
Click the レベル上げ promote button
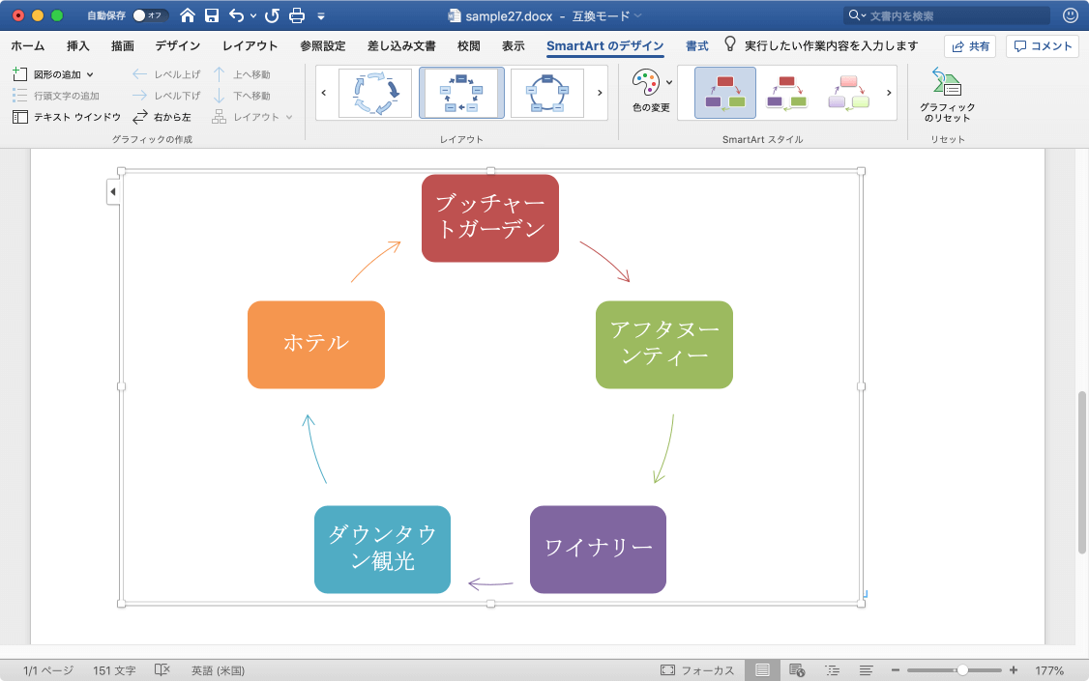coord(166,74)
